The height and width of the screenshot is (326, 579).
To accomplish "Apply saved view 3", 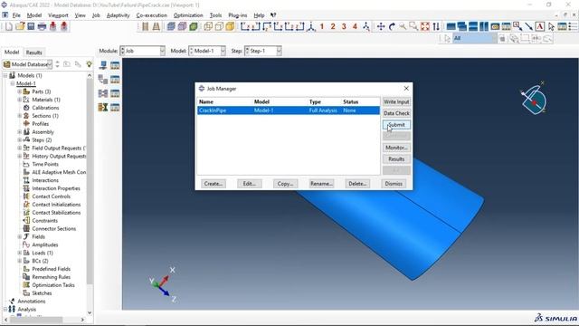I will tap(344, 26).
